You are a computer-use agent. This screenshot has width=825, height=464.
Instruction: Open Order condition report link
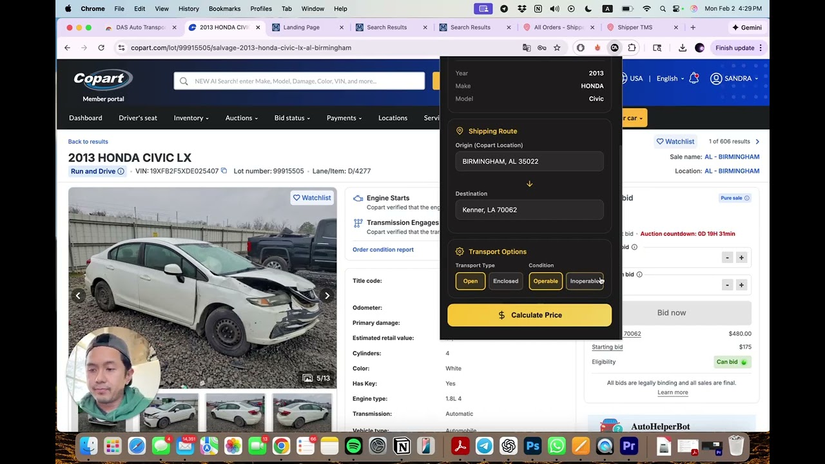click(383, 249)
